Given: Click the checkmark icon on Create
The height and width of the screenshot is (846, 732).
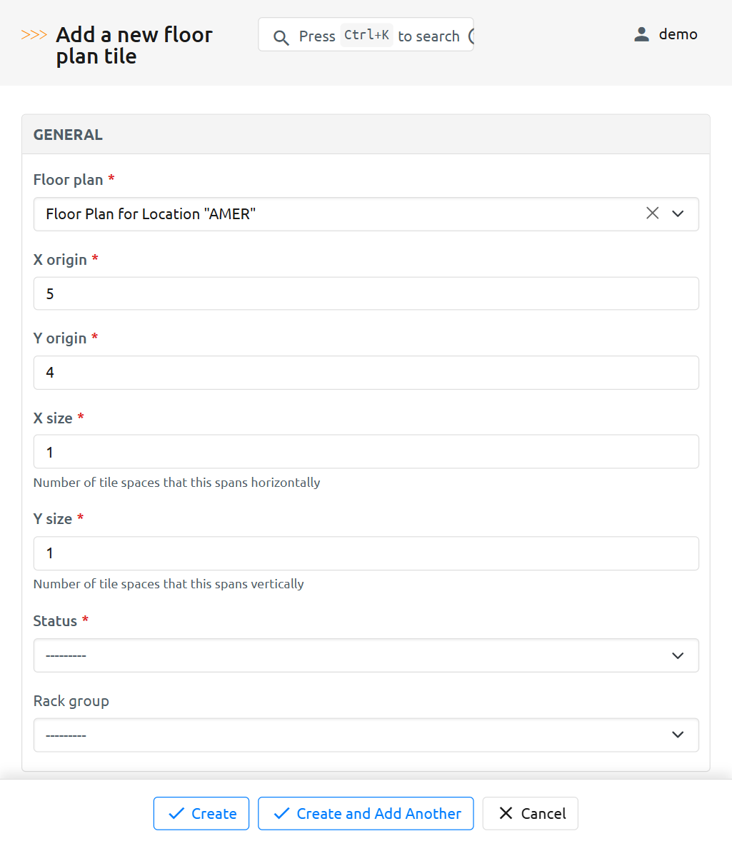Looking at the screenshot, I should tap(176, 814).
